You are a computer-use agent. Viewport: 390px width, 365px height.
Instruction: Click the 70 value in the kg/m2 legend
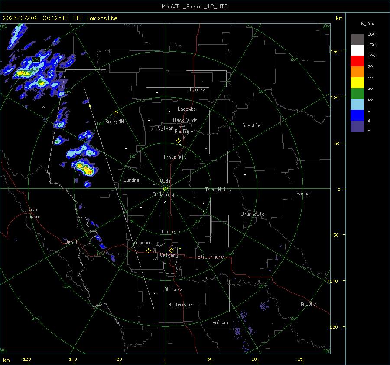coord(370,67)
